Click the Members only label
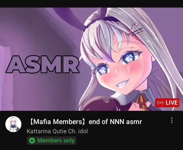183x150 pixels. (56, 140)
